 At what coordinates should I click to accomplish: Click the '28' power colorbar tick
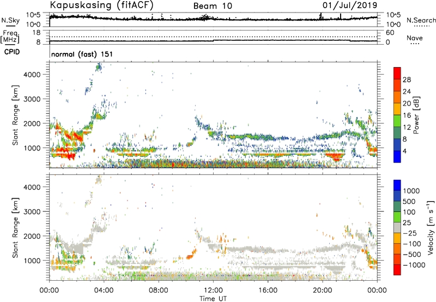click(x=407, y=80)
